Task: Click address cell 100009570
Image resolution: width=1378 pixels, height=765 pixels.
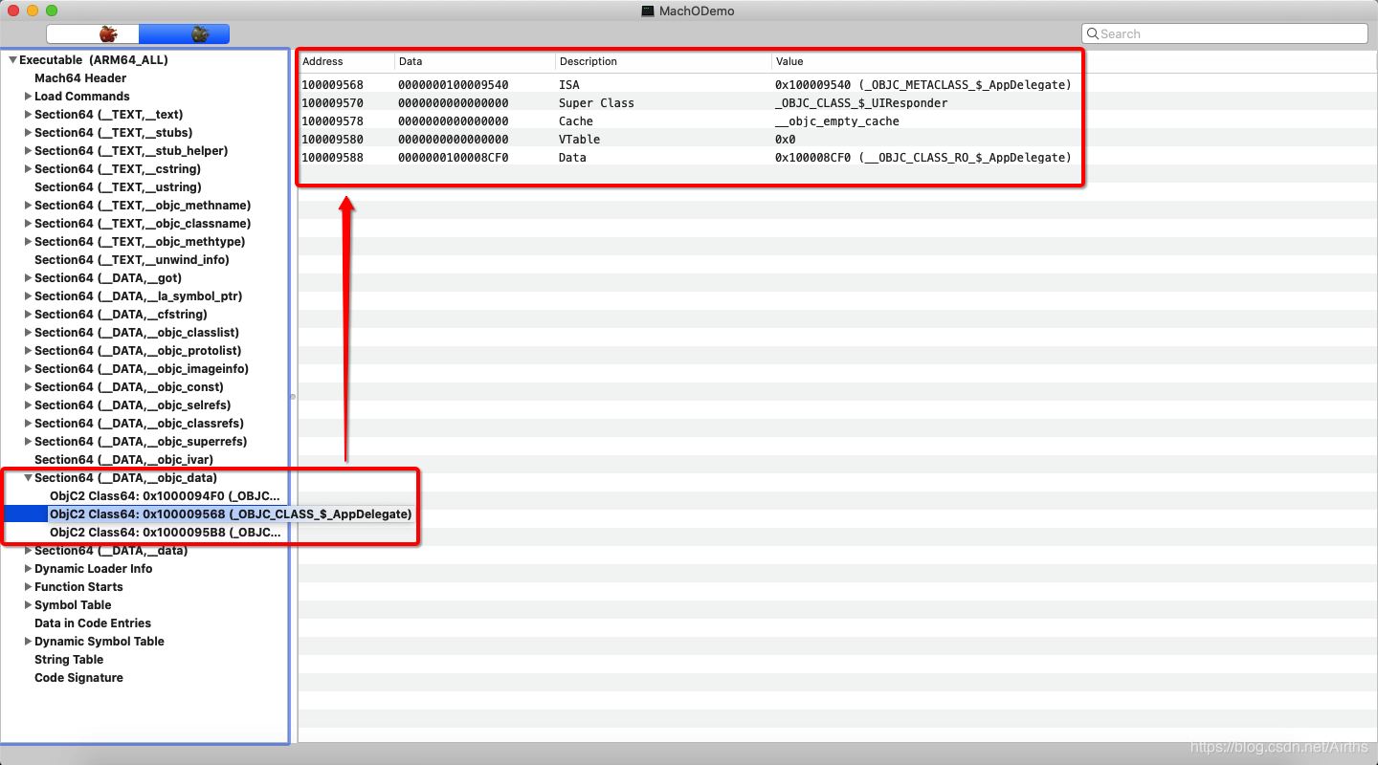Action: (x=332, y=103)
